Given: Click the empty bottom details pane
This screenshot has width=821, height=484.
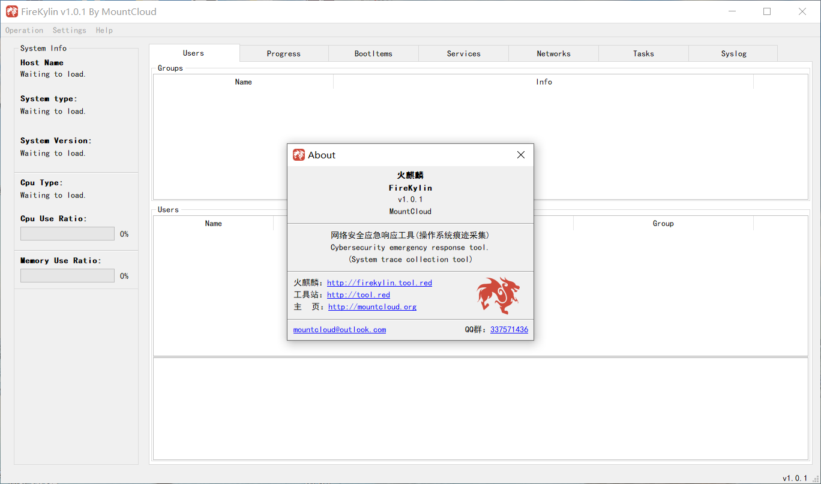Looking at the screenshot, I should click(x=481, y=409).
